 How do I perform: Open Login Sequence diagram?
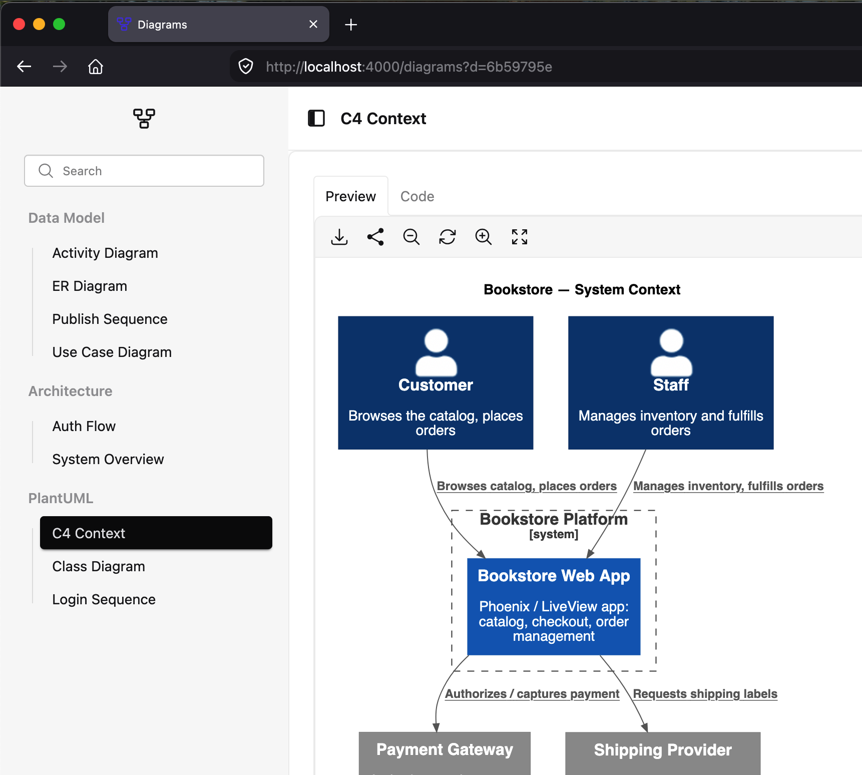(x=104, y=599)
